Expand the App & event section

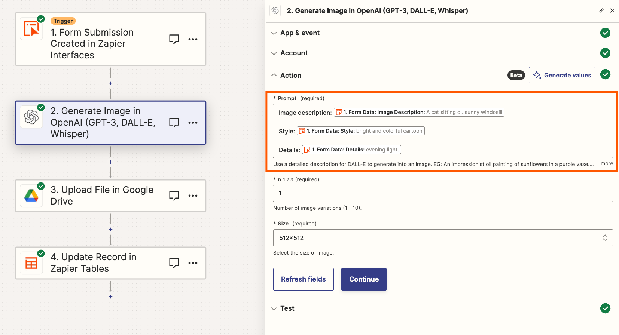(x=274, y=33)
